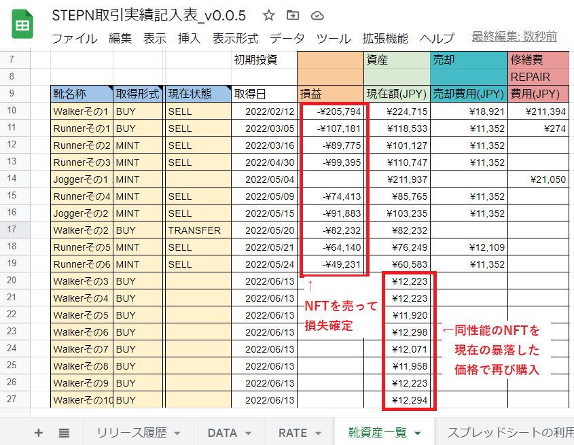
Task: Select the 資産 section header cell
Action: click(397, 60)
